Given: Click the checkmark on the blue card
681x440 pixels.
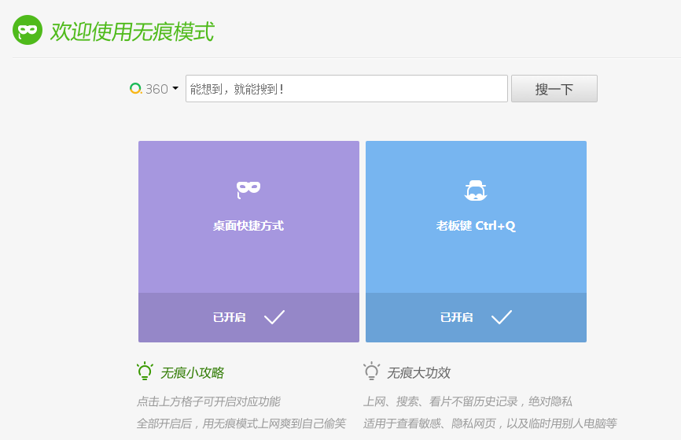Looking at the screenshot, I should pos(502,317).
